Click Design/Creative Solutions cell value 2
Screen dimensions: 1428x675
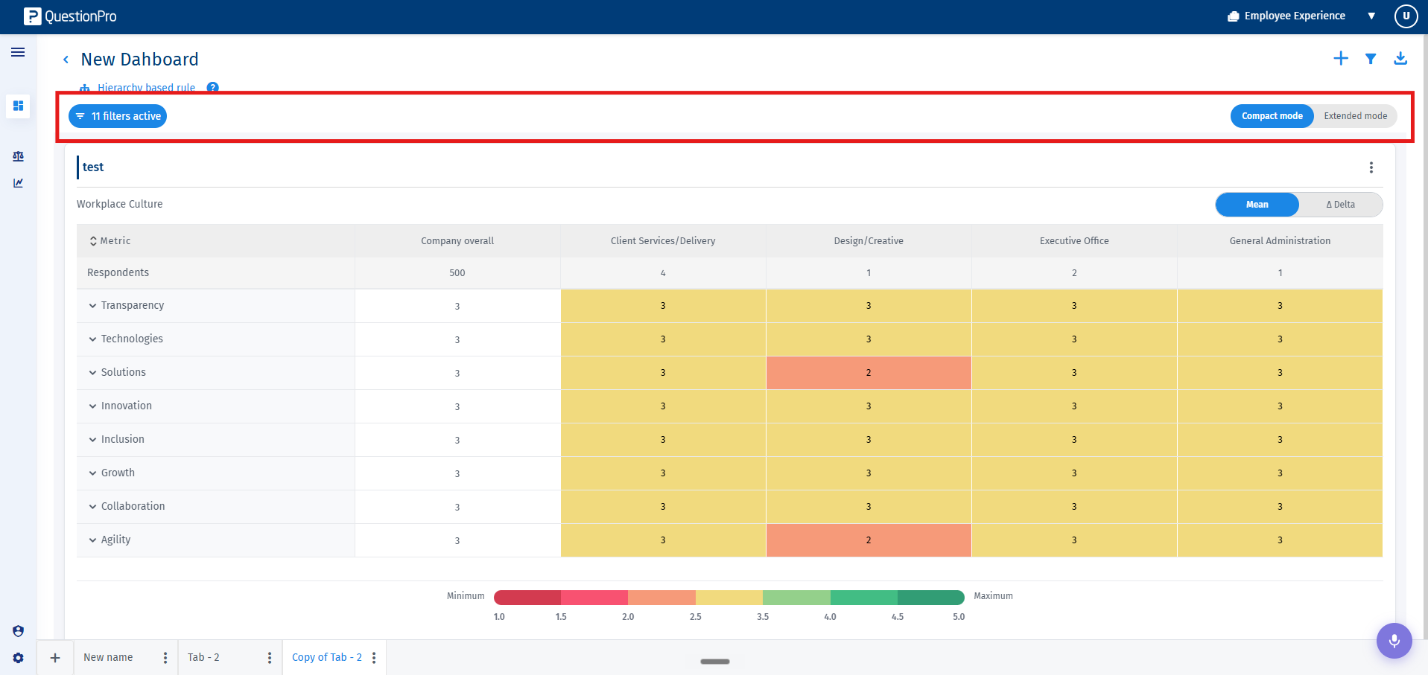(x=869, y=373)
